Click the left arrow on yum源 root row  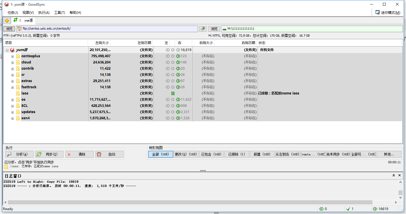pos(167,50)
